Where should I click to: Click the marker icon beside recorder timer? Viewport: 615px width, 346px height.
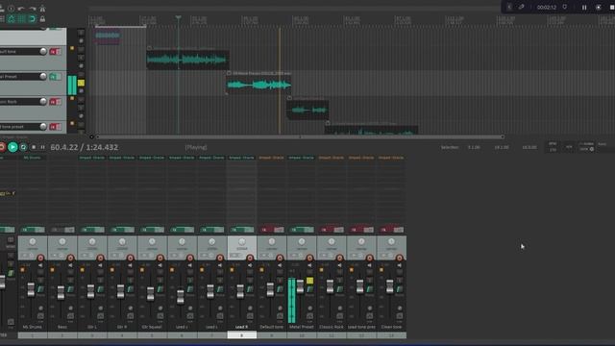(x=565, y=7)
